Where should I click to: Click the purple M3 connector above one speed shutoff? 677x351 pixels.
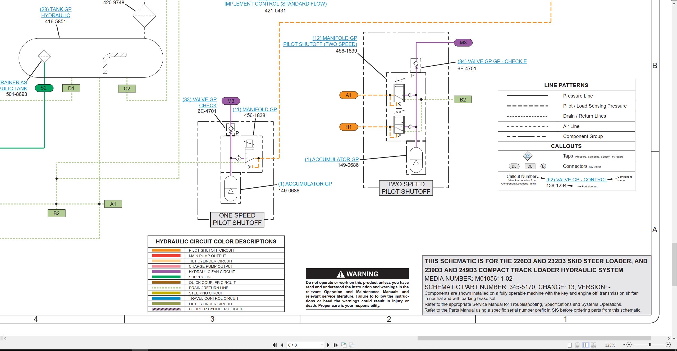click(231, 101)
